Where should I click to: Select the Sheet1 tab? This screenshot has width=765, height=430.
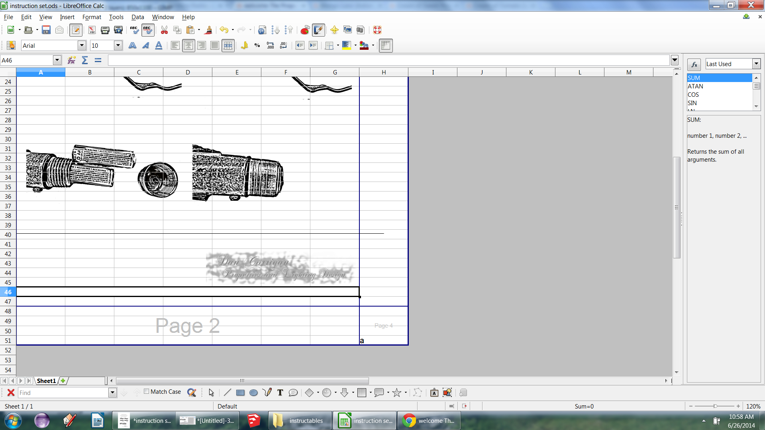click(x=46, y=381)
